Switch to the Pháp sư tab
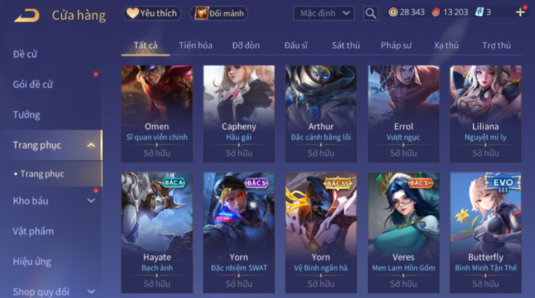 396,45
